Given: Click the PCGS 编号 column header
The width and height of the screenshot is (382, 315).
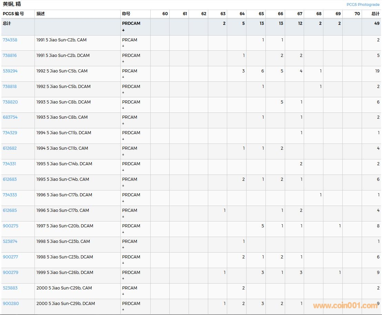Looking at the screenshot, I should [x=13, y=14].
